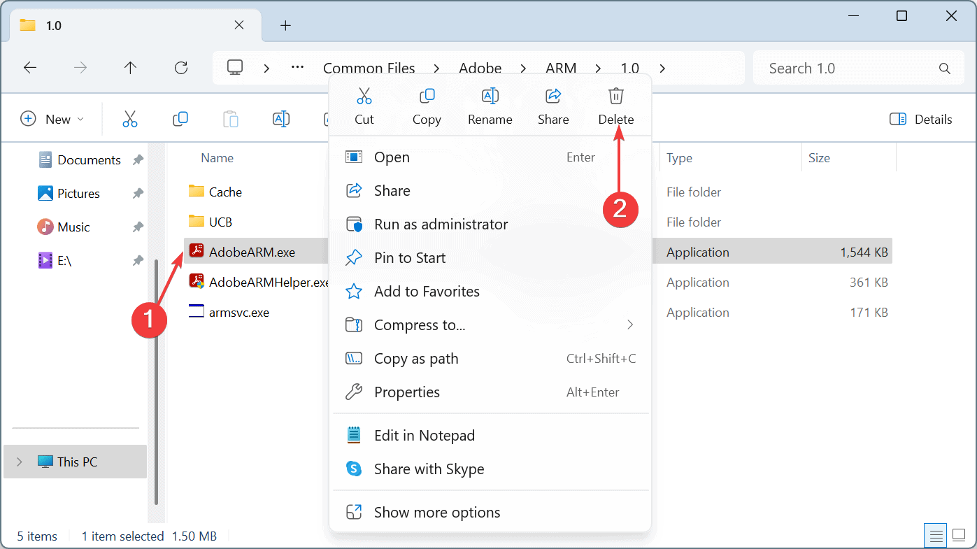This screenshot has height=549, width=977.
Task: Expand chevron after ARM breadcrumb
Action: (598, 68)
